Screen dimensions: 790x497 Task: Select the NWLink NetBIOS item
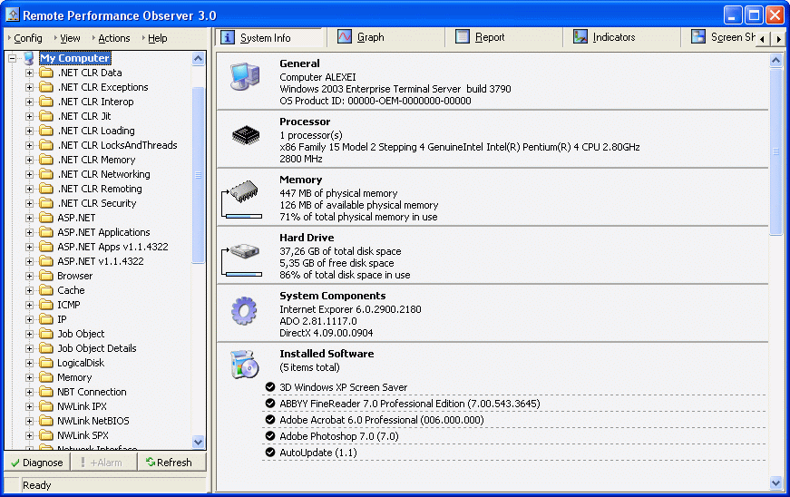pyautogui.click(x=93, y=421)
